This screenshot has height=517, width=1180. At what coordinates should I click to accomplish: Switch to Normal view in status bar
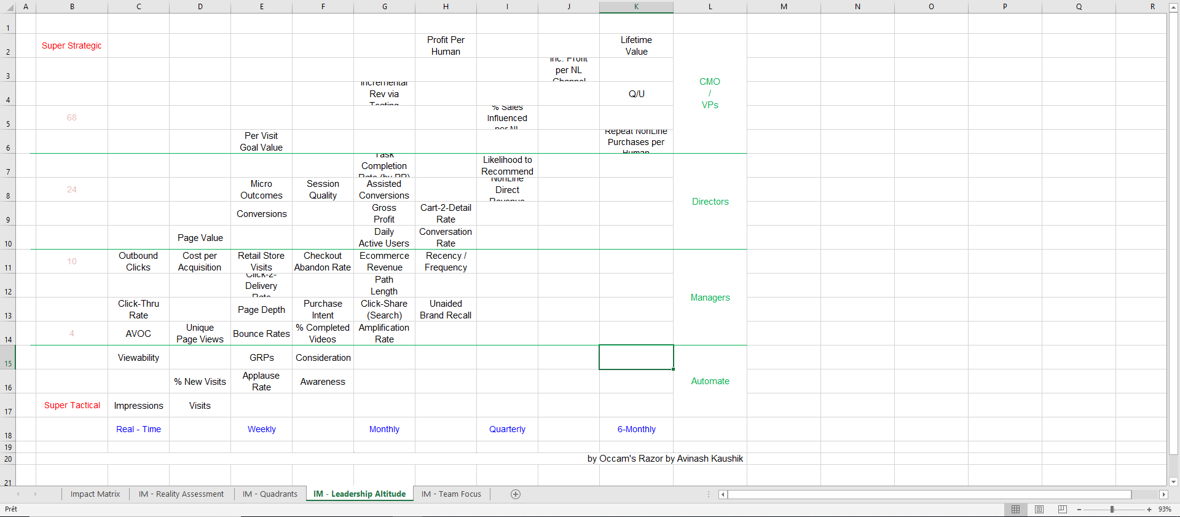tap(1015, 510)
